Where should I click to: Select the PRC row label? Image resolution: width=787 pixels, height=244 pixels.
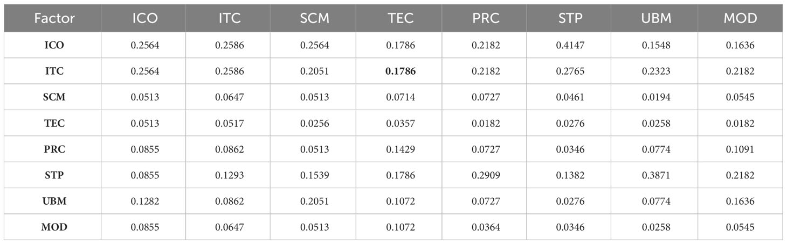tap(54, 149)
